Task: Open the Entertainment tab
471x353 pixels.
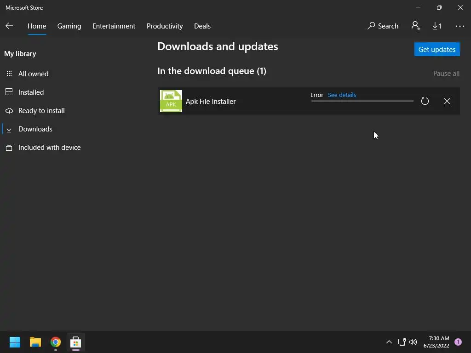Action: [114, 26]
